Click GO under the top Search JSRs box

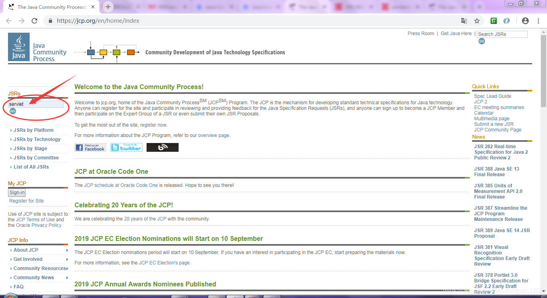point(481,41)
